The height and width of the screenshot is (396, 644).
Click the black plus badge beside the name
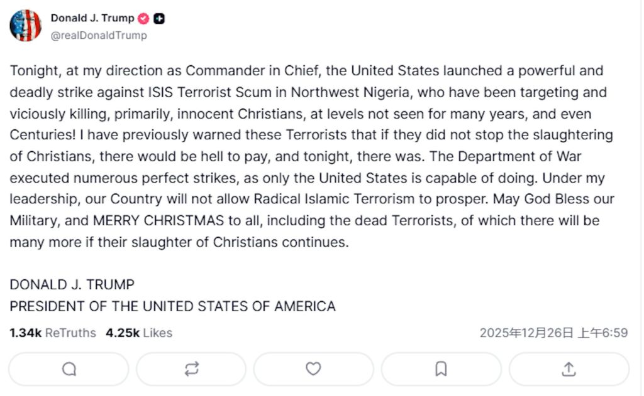[x=159, y=18]
